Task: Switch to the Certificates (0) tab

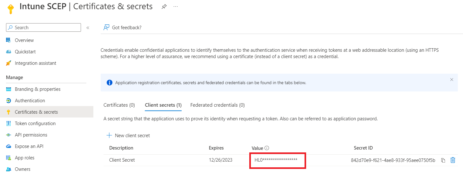Action: click(119, 105)
